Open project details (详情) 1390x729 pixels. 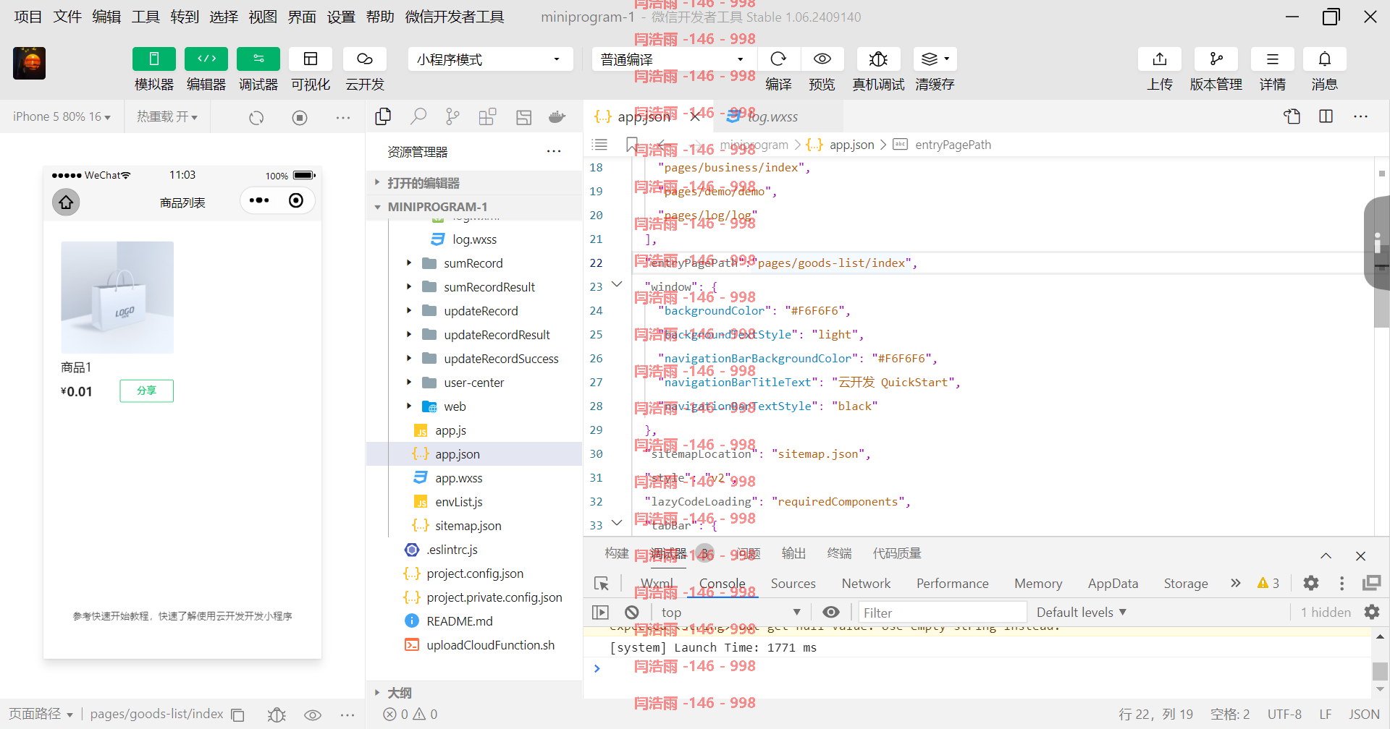click(x=1272, y=59)
